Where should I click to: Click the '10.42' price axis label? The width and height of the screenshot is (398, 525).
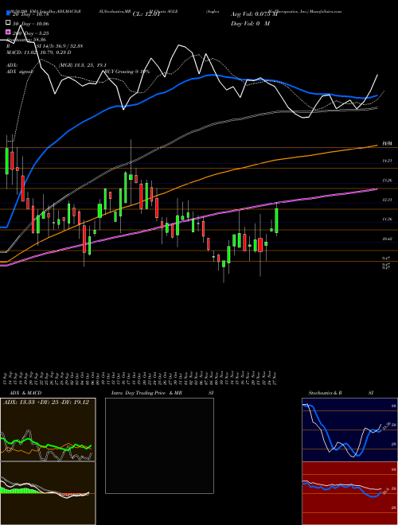(x=388, y=239)
